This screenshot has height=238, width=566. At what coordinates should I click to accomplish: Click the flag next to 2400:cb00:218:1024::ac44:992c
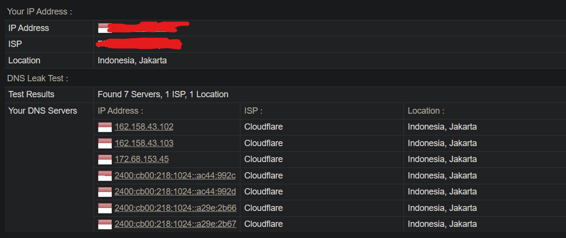tap(104, 176)
